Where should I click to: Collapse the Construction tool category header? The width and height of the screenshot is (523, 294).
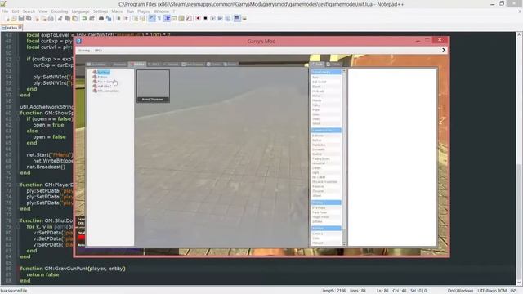(326, 131)
